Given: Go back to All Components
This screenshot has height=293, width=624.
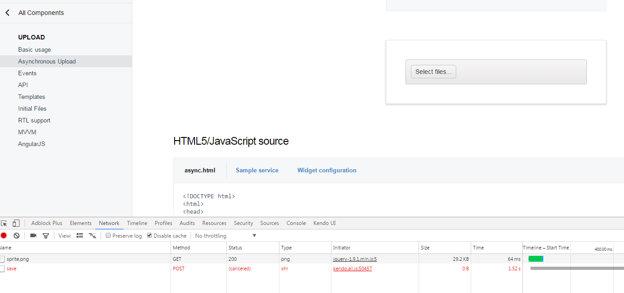Looking at the screenshot, I should tap(8, 13).
